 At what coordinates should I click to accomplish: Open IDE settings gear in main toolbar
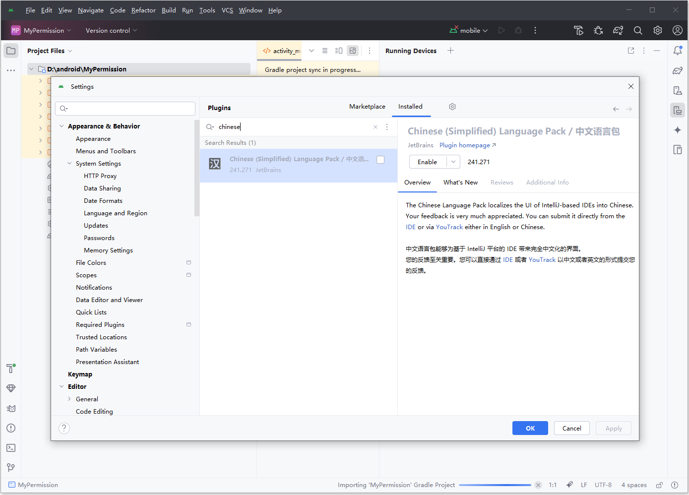pos(658,30)
